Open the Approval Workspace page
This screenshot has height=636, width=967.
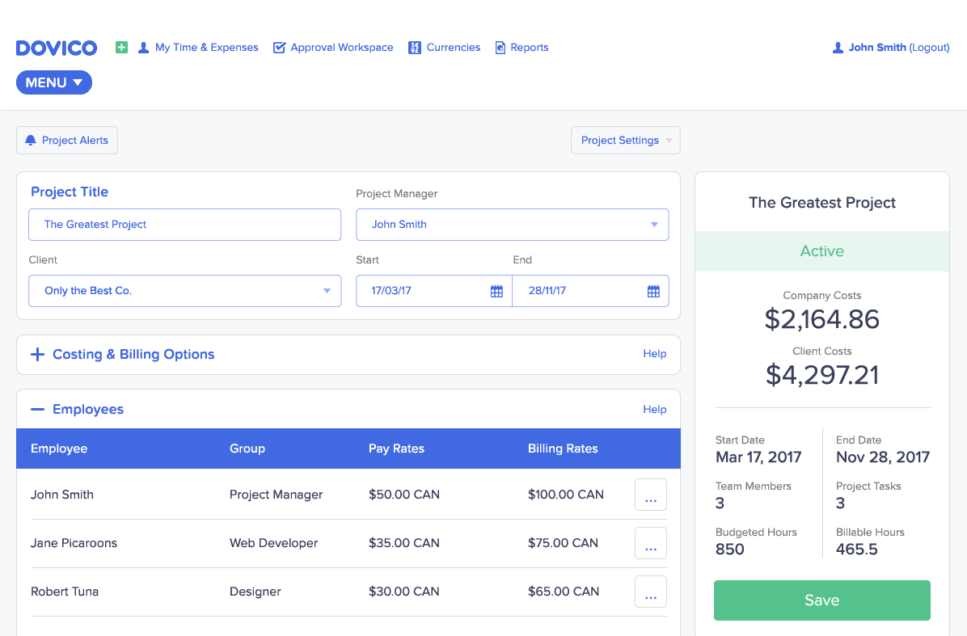(x=341, y=48)
